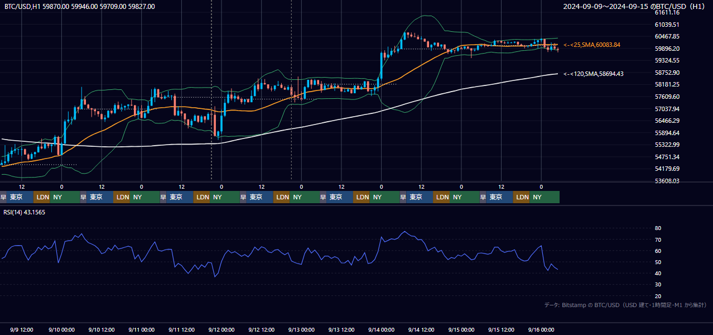The width and height of the screenshot is (713, 335).
Task: Click price axis value 54179.69
Action: click(667, 169)
